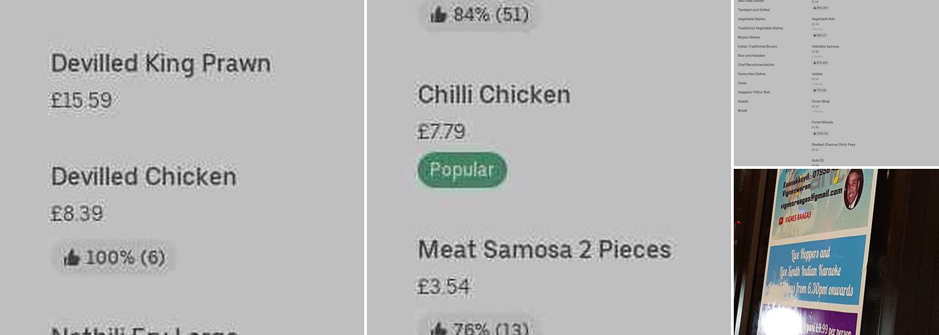Click the green Popular badge
This screenshot has width=939, height=335.
[x=462, y=170]
